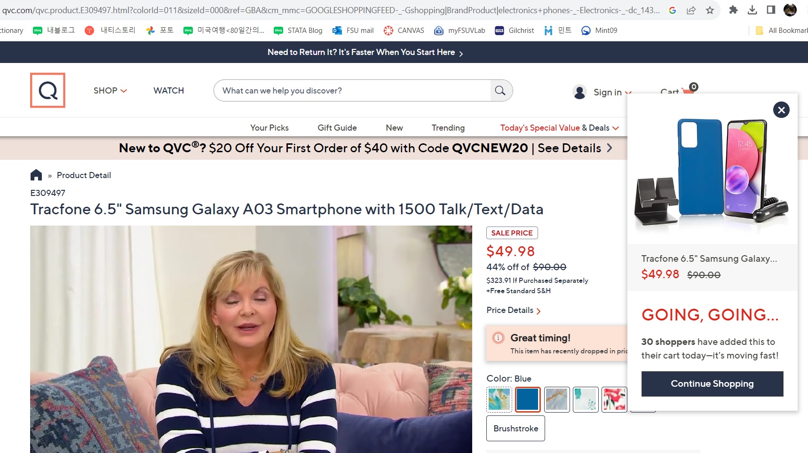Expand the SHOP dropdown menu
The width and height of the screenshot is (808, 453).
(x=110, y=91)
